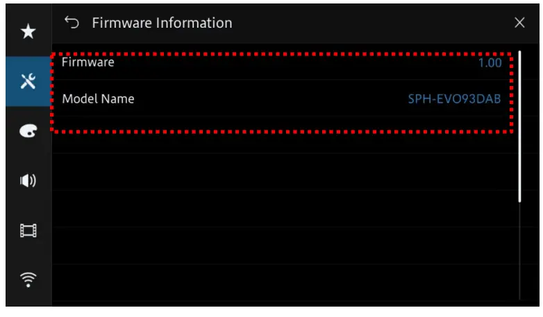Select the Model Name label
The image size is (543, 317).
coord(98,99)
